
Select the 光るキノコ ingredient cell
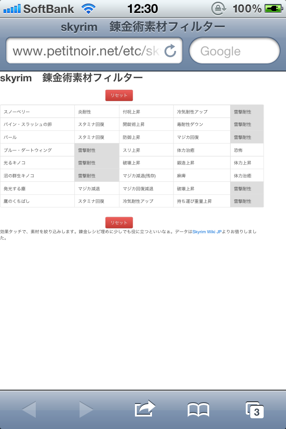click(x=38, y=163)
